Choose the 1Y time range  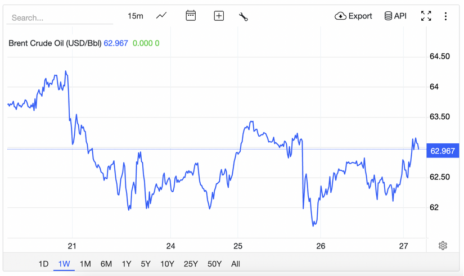127,264
